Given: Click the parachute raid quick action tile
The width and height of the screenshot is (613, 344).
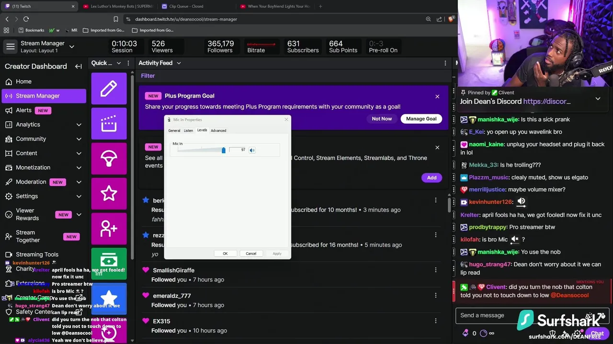Looking at the screenshot, I should coord(109,159).
